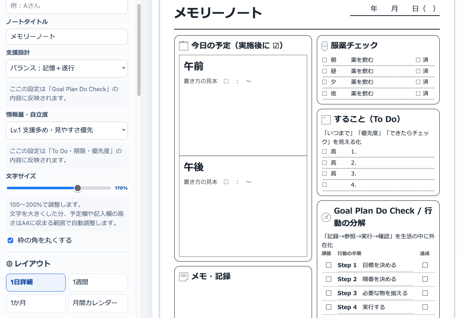Screen dimensions: 461x318
Task: Check the Step 1 課題 checkbox
Action: click(329, 265)
